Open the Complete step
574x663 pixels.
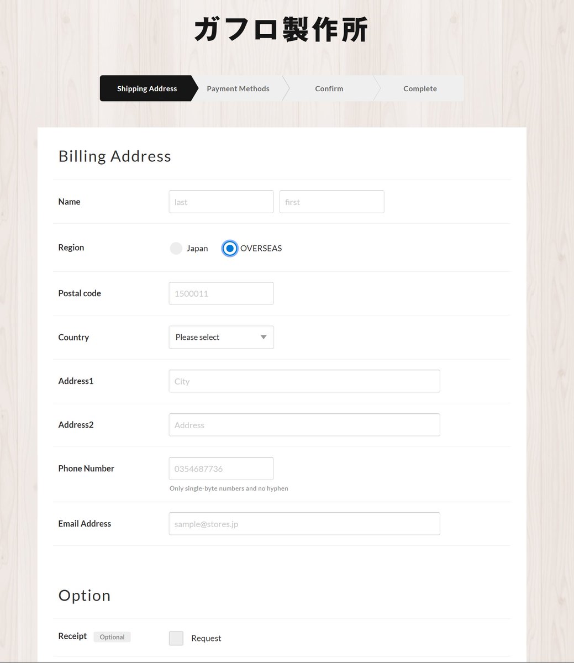[420, 88]
